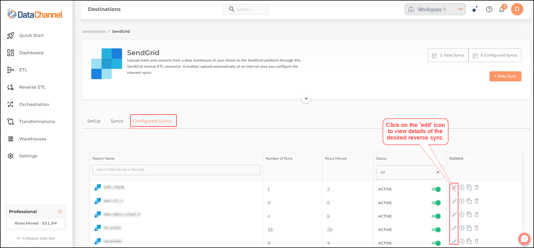The width and height of the screenshot is (534, 248).
Task: Toggle the fifth row's active switch
Action: [436, 243]
